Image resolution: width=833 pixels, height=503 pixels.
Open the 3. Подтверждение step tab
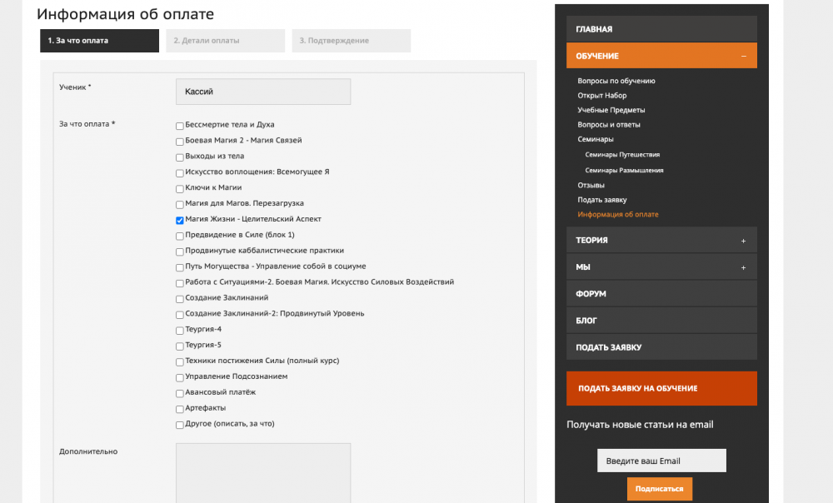click(351, 41)
